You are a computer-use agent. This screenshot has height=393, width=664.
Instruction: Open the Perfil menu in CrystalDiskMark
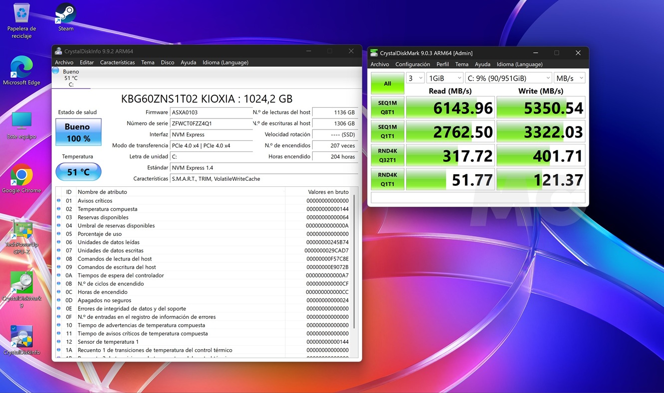[443, 64]
